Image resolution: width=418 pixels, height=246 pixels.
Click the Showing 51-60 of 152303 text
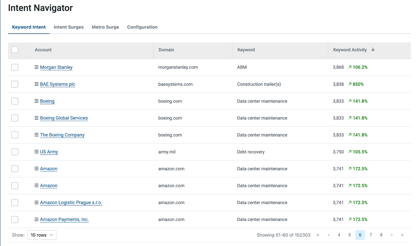pyautogui.click(x=283, y=235)
